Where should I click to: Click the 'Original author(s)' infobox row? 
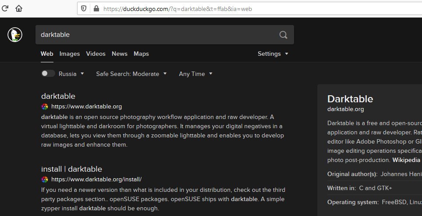pos(375,174)
